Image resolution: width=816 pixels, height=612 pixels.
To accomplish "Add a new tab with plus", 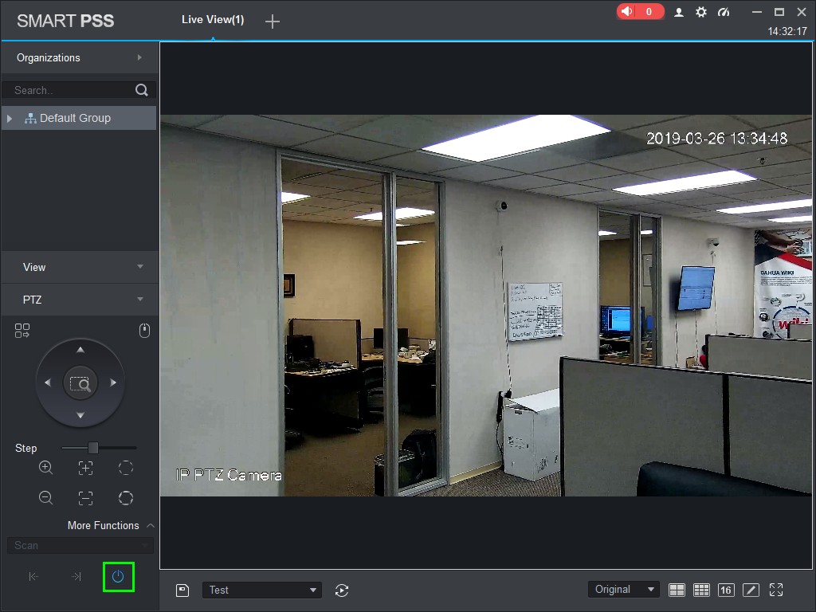I will click(x=273, y=22).
